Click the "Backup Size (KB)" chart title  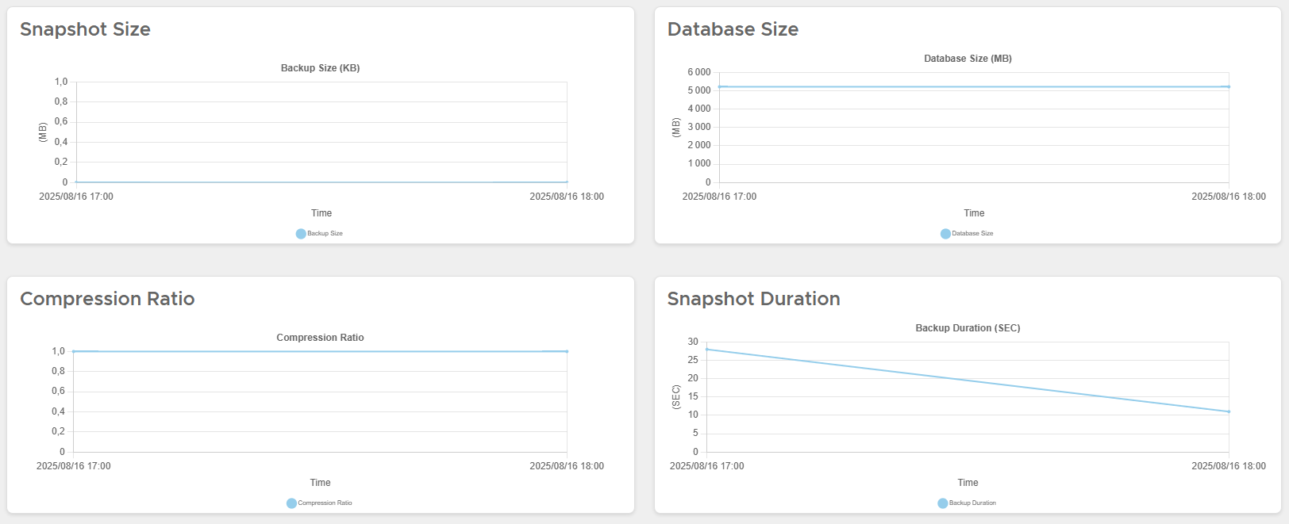pos(320,68)
